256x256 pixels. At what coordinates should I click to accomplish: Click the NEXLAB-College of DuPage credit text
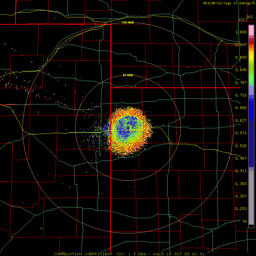click(x=227, y=3)
